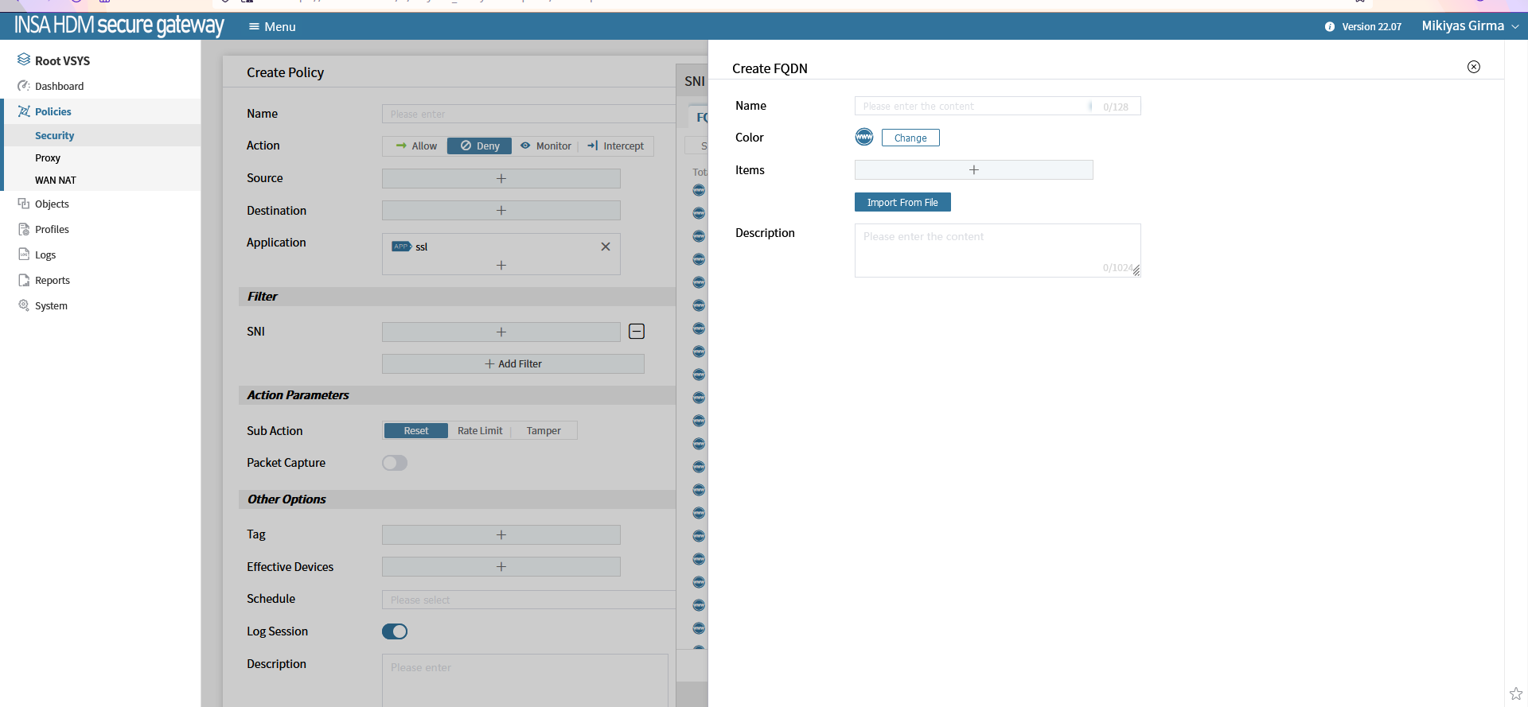This screenshot has height=707, width=1528.
Task: Open the Mikiyas Girma user dropdown
Action: 1469,26
